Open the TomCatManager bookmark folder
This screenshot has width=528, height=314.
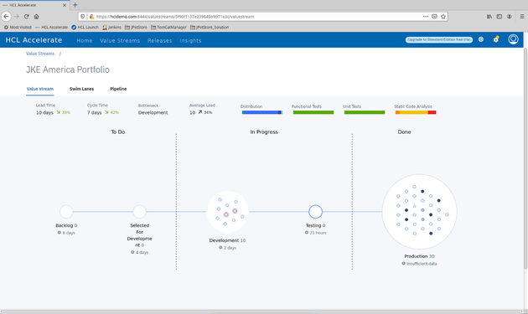168,28
